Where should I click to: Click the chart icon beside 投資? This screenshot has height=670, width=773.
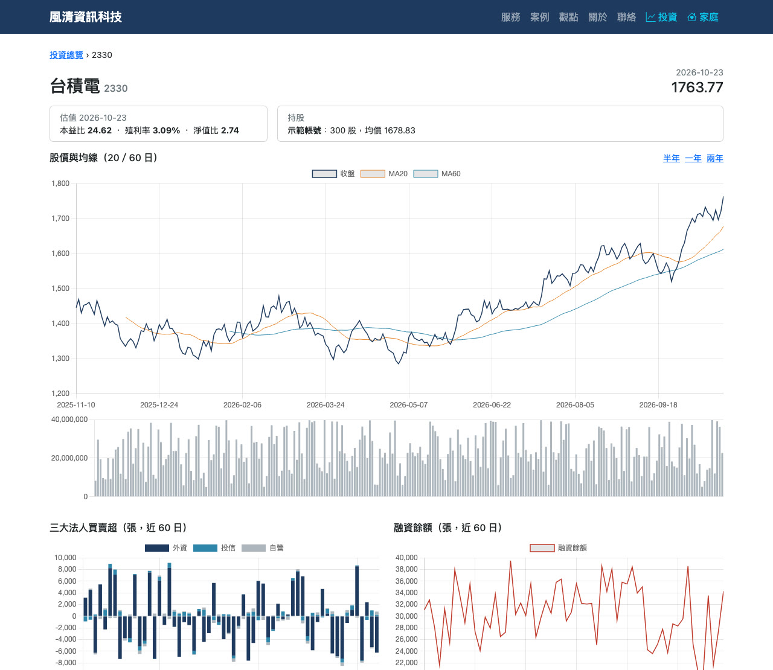pyautogui.click(x=650, y=17)
